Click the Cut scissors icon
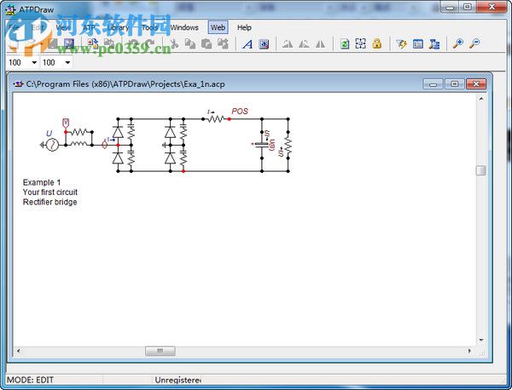 [x=173, y=44]
